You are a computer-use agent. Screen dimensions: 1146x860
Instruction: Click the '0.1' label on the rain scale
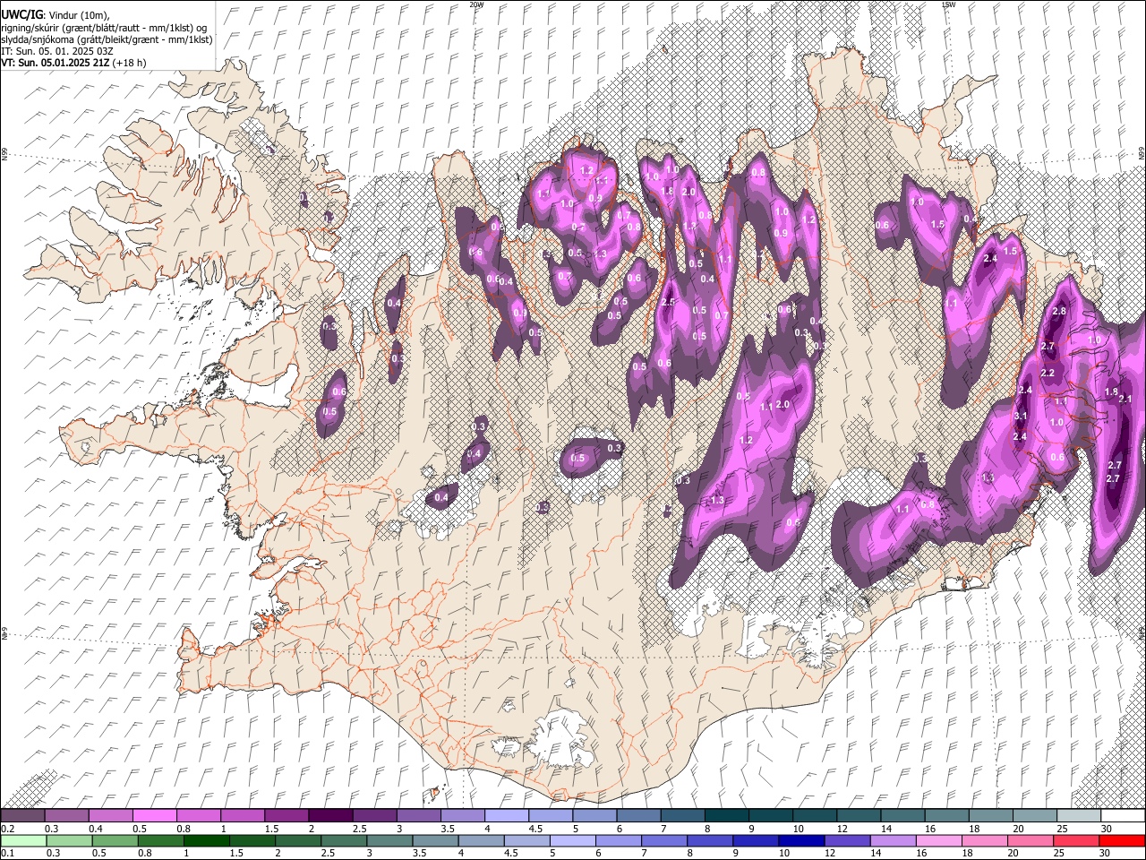(7, 853)
